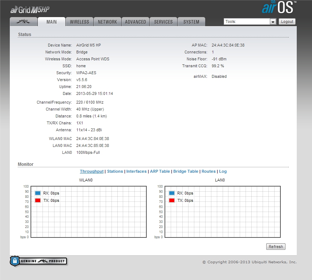
Task: Click the Logout button
Action: click(x=287, y=21)
